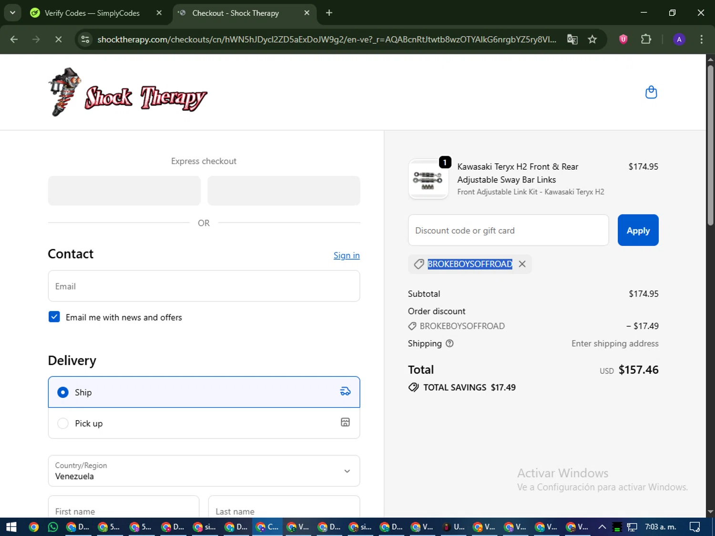Switch to Verify Codes — SimplyCodes tab
715x536 pixels.
[92, 13]
